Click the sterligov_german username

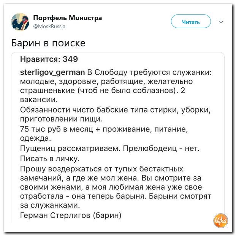[52, 72]
